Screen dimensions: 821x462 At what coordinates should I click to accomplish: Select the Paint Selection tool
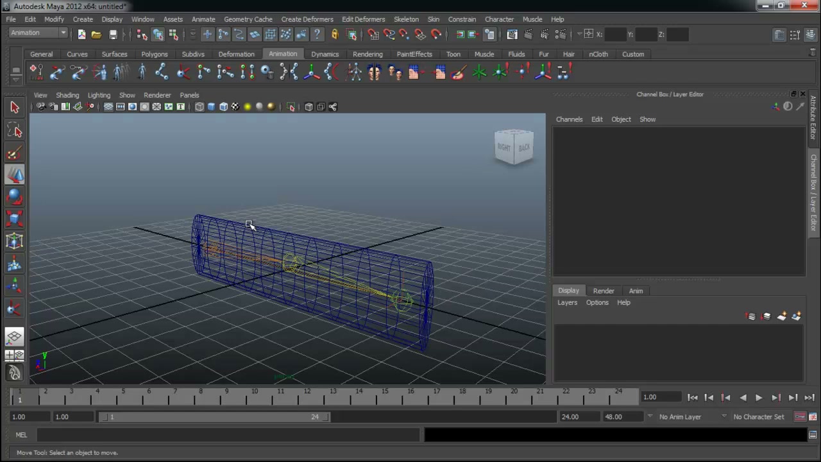(15, 153)
